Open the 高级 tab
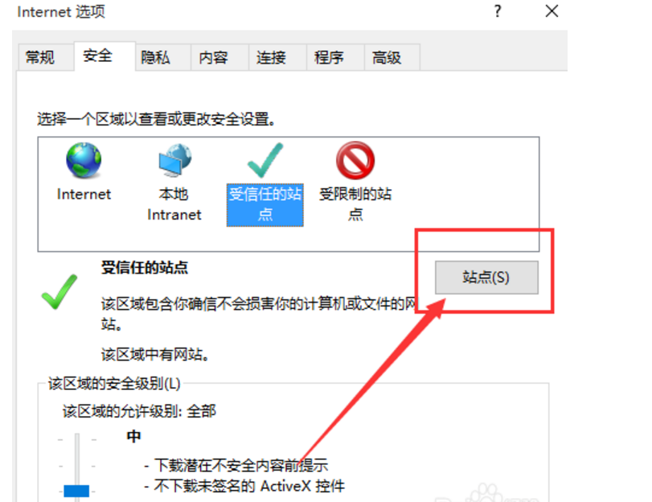 click(387, 57)
